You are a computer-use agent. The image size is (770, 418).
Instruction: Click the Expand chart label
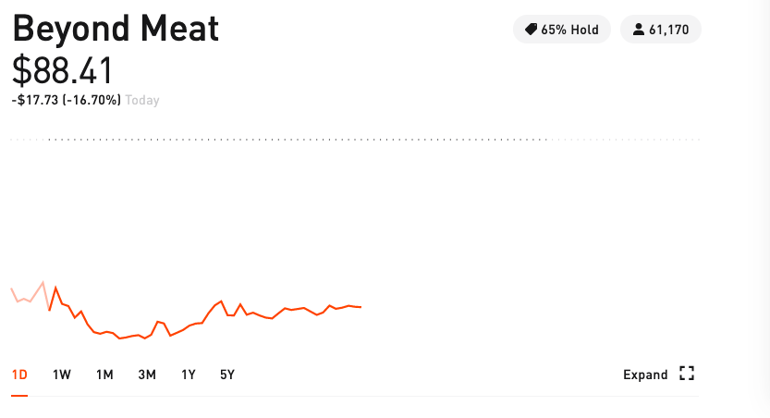(x=645, y=375)
